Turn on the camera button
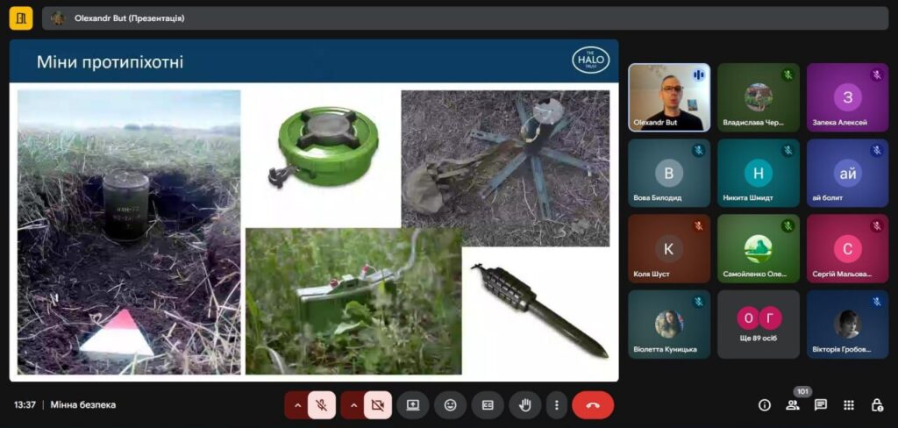 [x=378, y=405]
